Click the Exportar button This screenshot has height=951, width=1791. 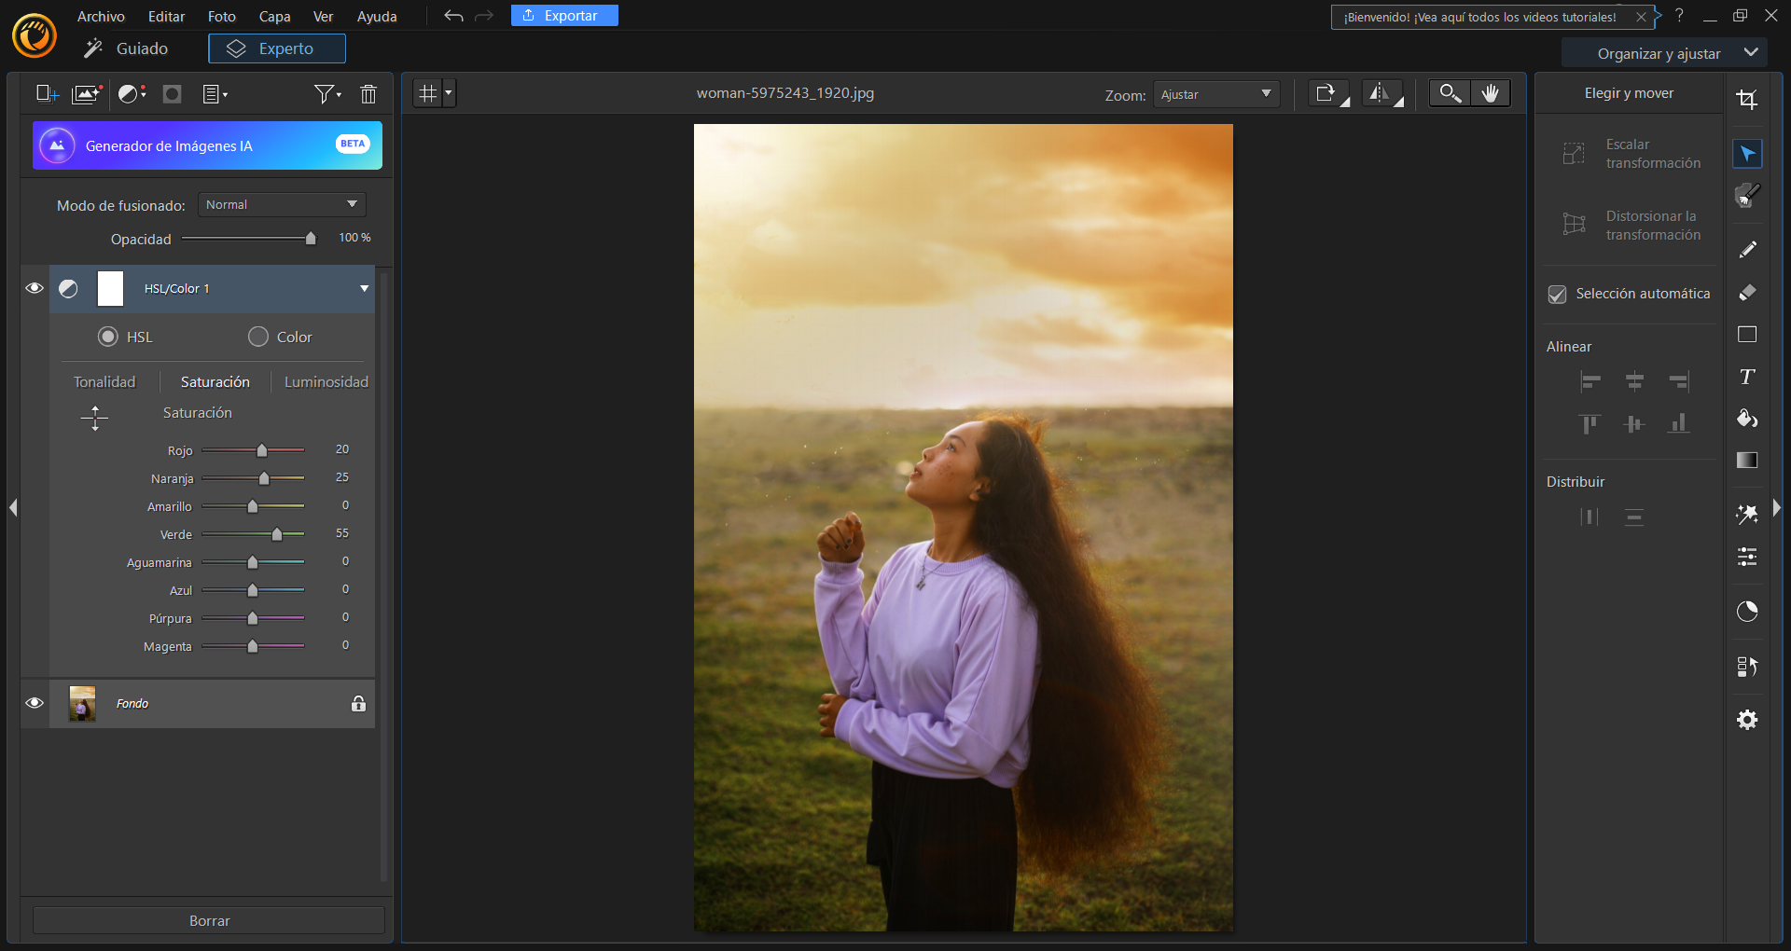563,15
